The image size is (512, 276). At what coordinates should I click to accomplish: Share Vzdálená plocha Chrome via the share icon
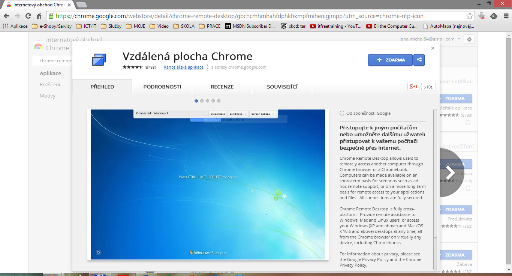click(419, 60)
